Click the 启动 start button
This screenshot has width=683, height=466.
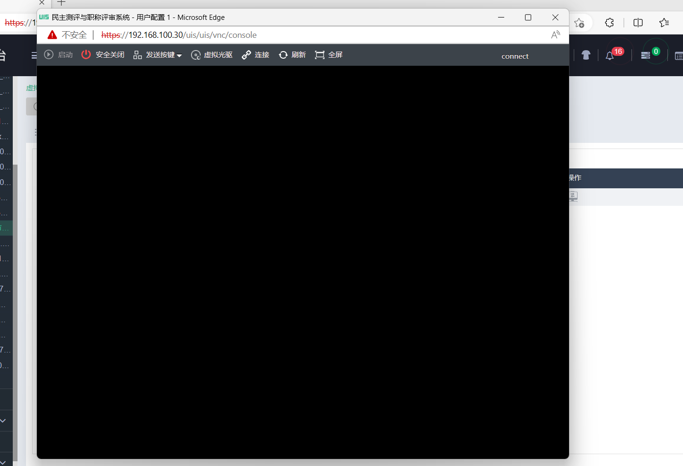(x=58, y=55)
